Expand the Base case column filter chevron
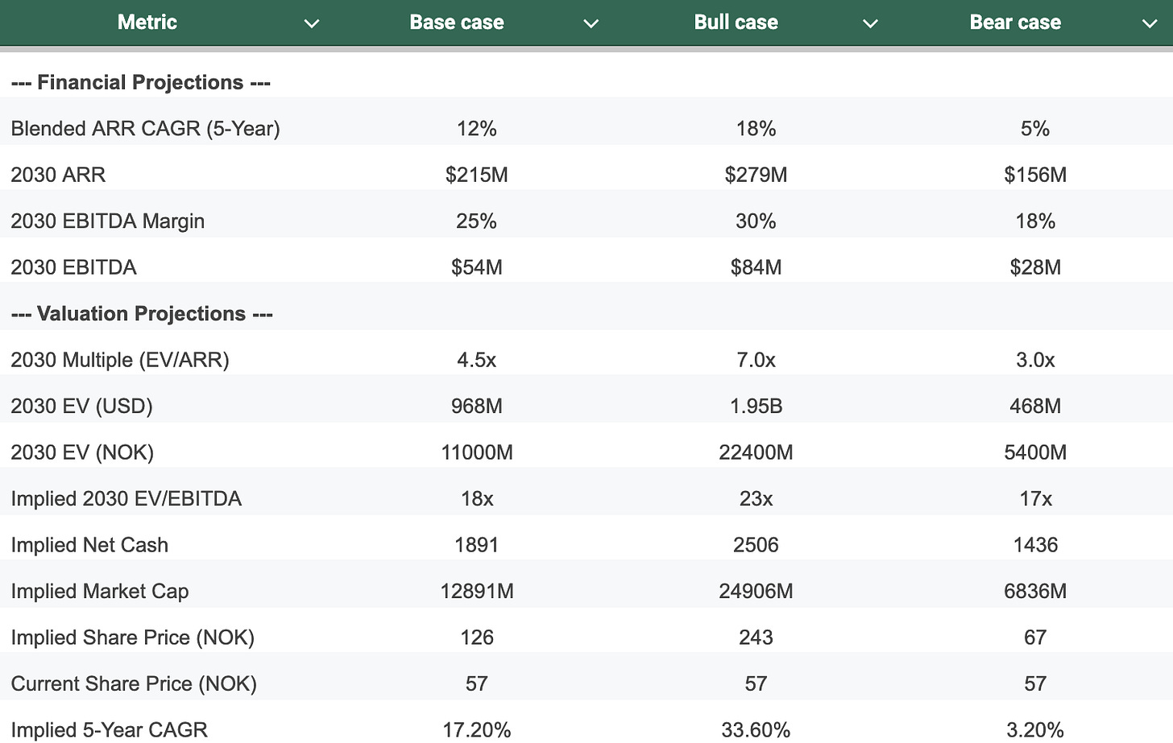The width and height of the screenshot is (1173, 743). coord(591,23)
